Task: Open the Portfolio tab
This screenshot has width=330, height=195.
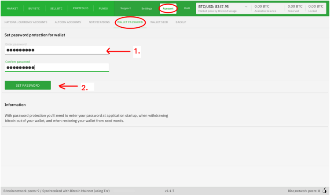Action: pyautogui.click(x=80, y=8)
